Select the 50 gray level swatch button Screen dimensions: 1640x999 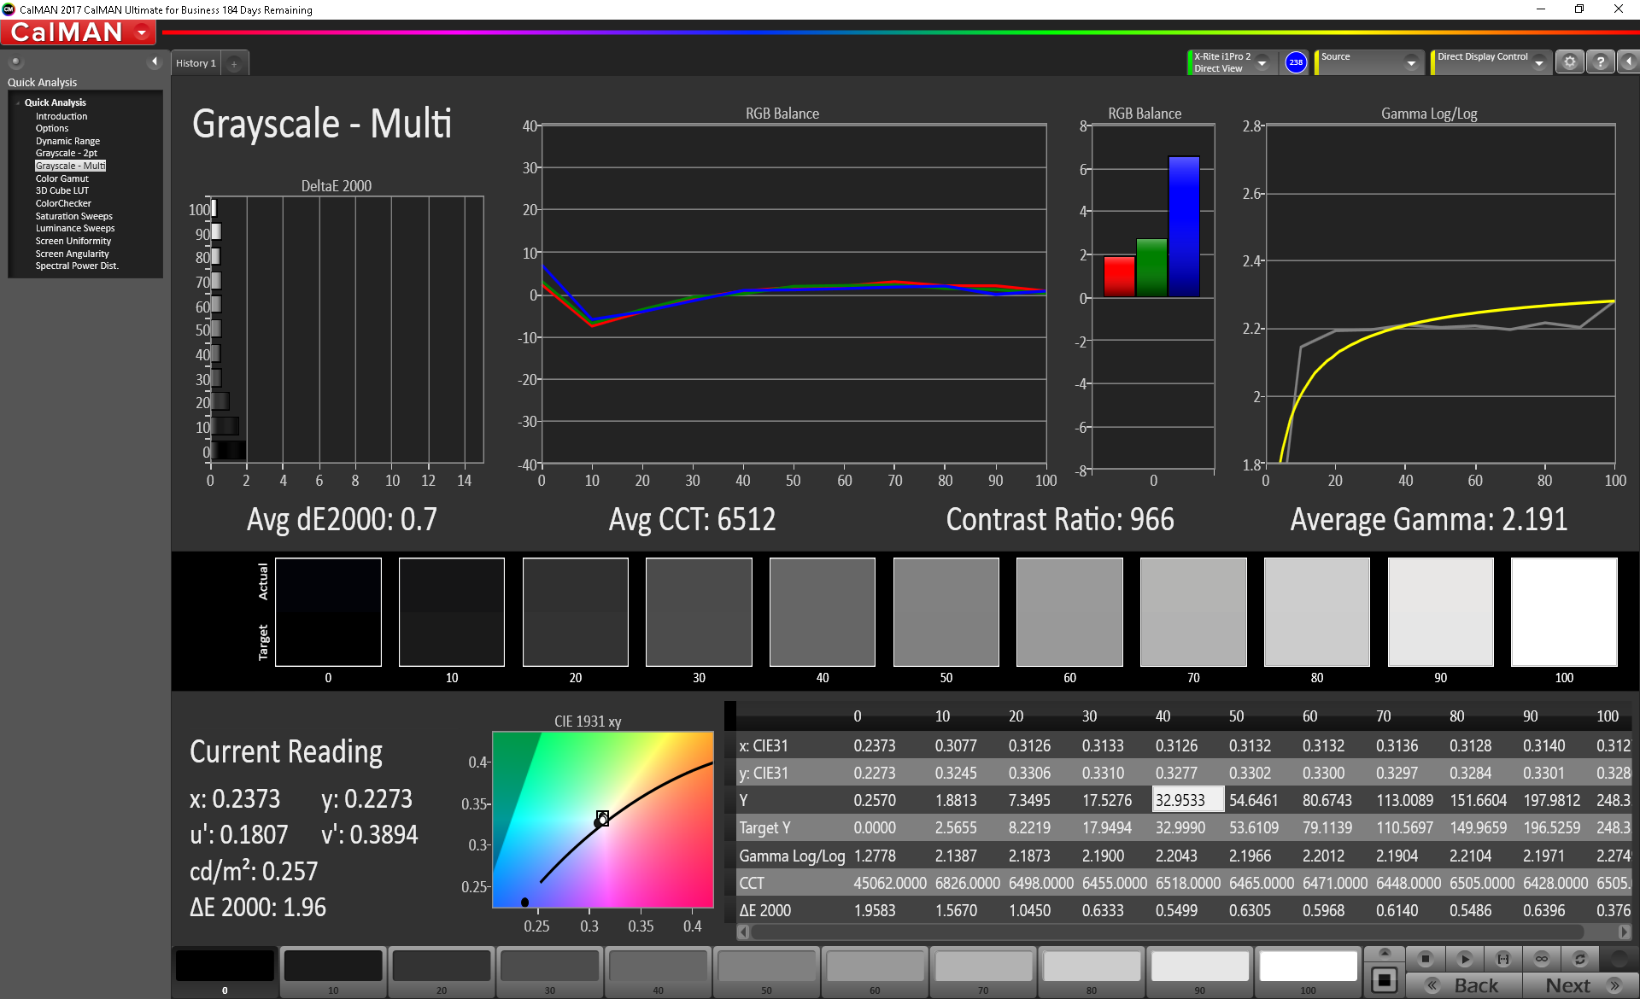[x=766, y=968]
